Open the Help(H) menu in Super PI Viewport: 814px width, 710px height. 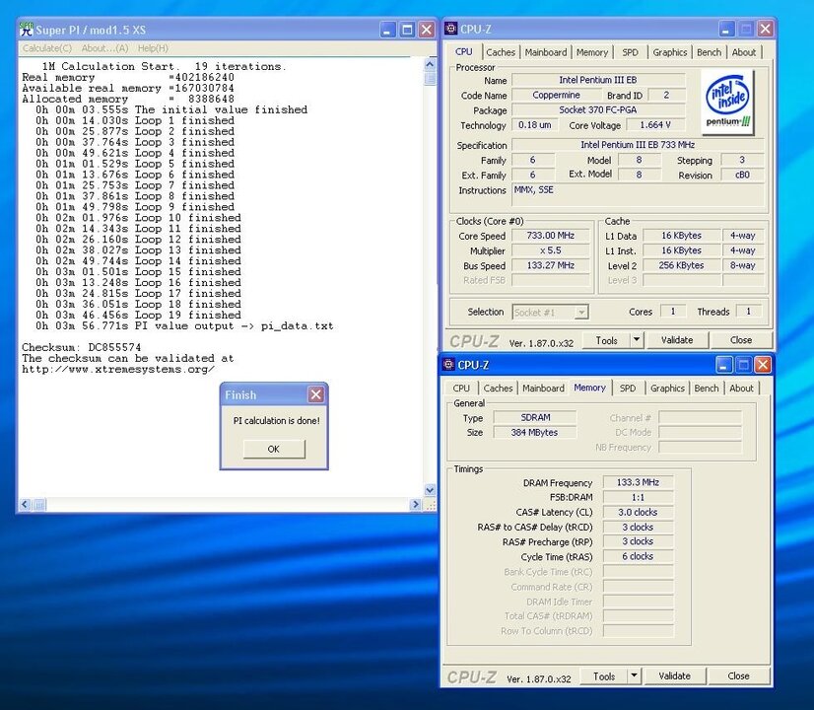coord(153,48)
